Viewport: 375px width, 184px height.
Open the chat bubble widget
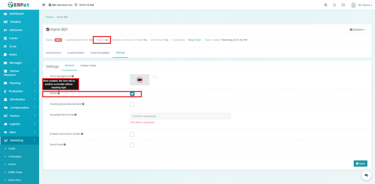pos(366,176)
